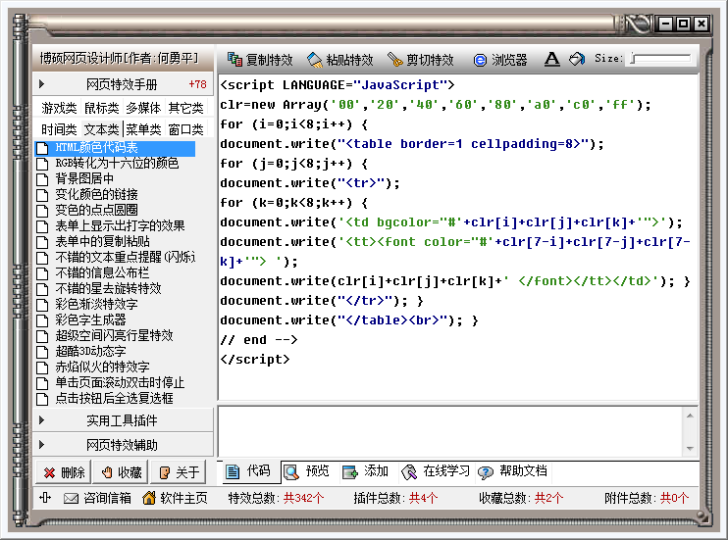Open 软件主页 home page icon
This screenshot has width=728, height=540.
pyautogui.click(x=149, y=498)
